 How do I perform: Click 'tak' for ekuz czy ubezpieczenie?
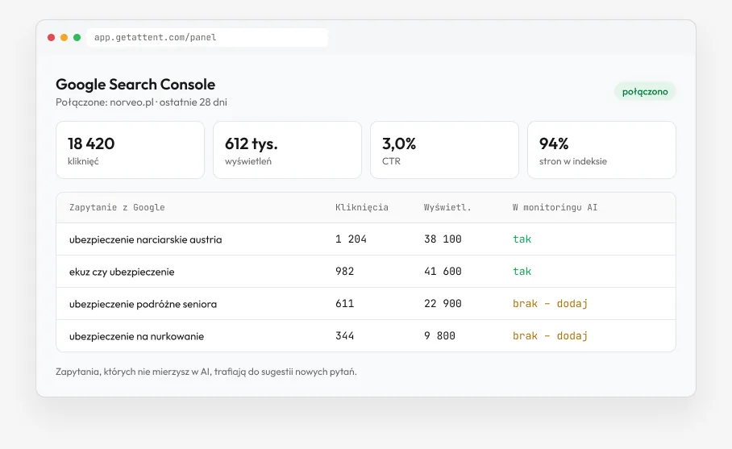coord(522,271)
